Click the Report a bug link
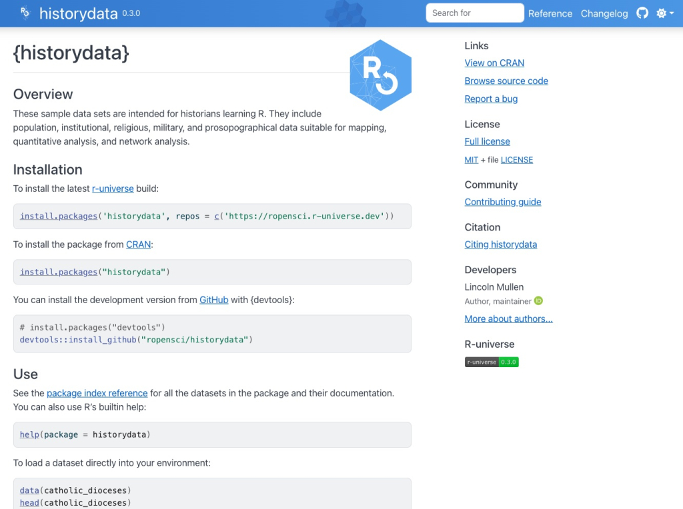 coord(491,99)
